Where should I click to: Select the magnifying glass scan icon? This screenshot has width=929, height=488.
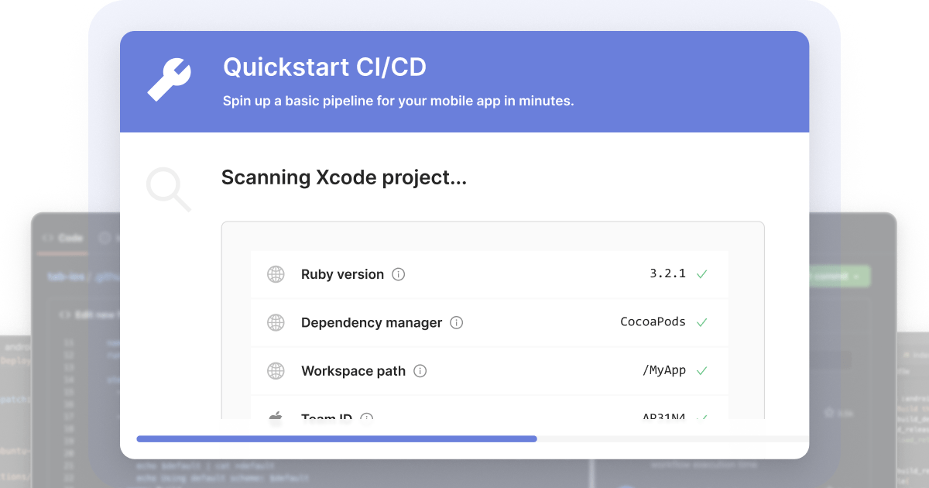(168, 189)
